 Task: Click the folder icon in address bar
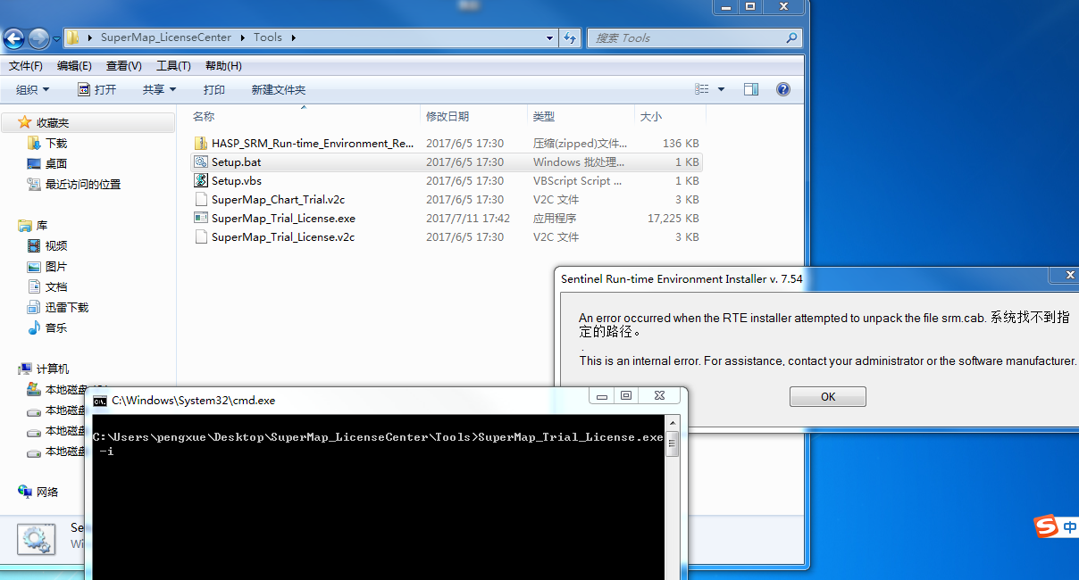coord(73,37)
